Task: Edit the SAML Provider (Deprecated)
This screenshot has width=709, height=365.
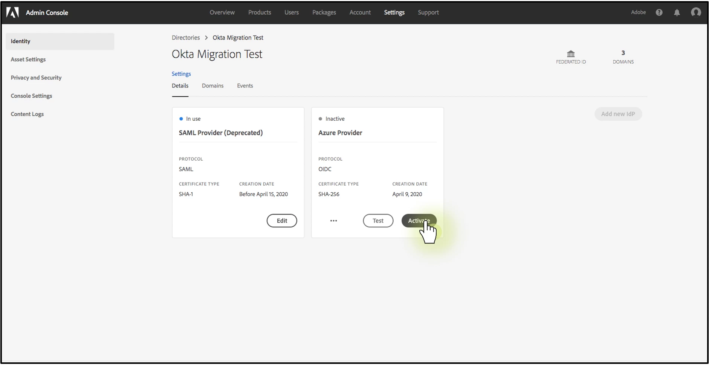Action: tap(282, 221)
